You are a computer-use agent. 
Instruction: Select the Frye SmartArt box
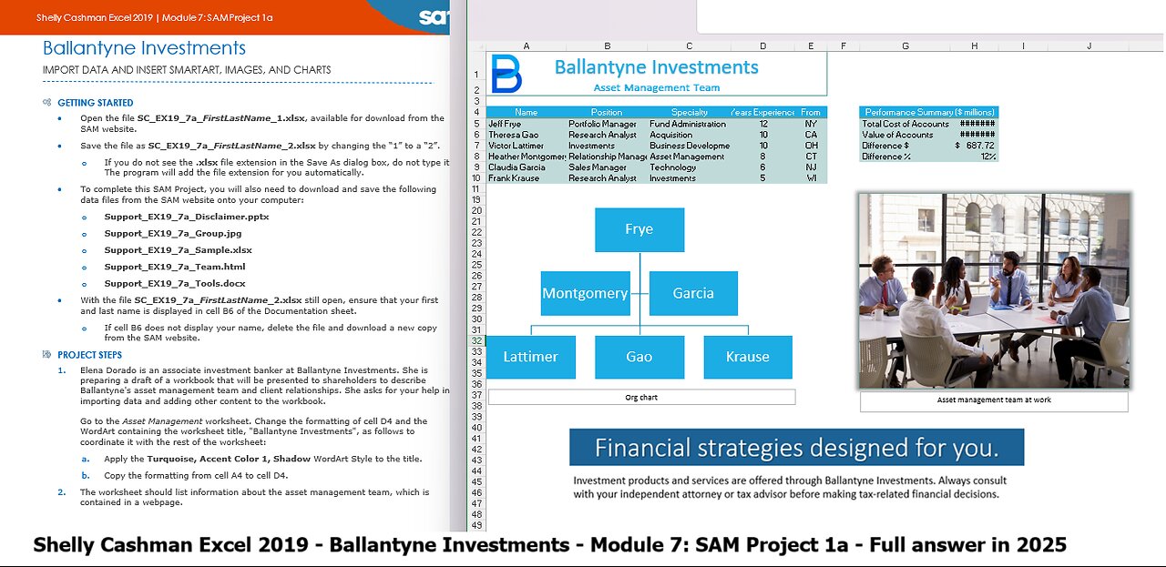coord(639,229)
